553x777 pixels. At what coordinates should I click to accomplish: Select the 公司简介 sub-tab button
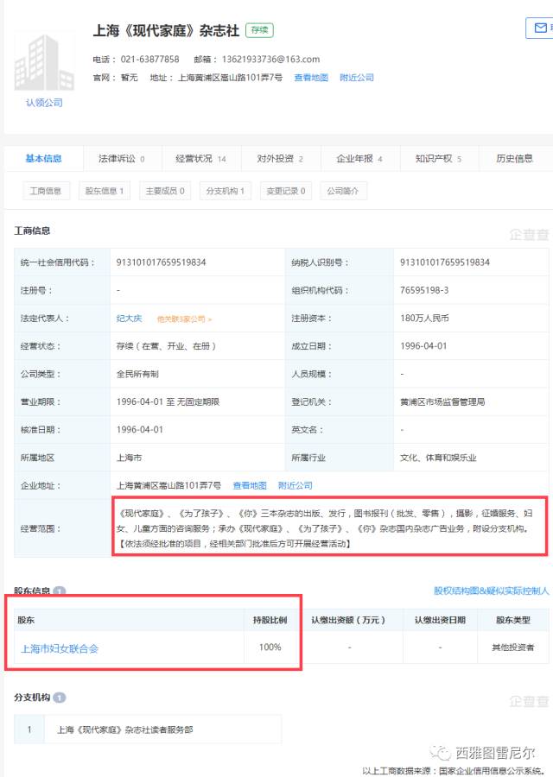pyautogui.click(x=343, y=191)
